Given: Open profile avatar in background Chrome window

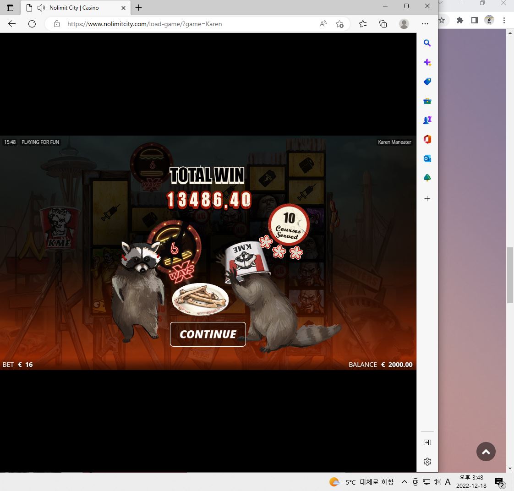Looking at the screenshot, I should [x=489, y=20].
